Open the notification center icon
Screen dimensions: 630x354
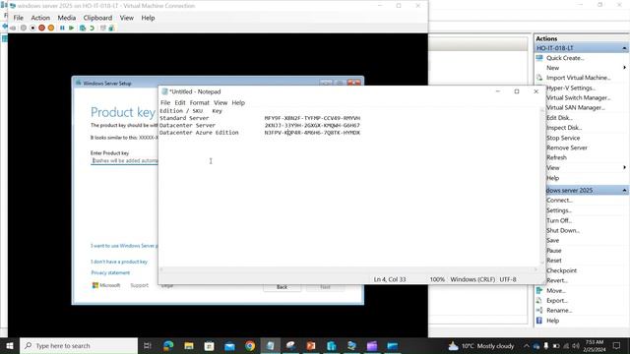[617, 345]
